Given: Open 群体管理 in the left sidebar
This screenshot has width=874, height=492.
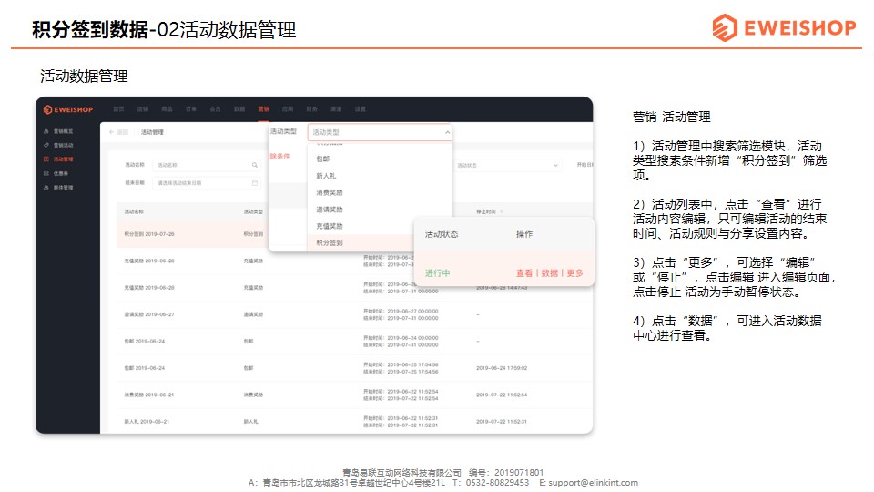Looking at the screenshot, I should click(x=63, y=188).
